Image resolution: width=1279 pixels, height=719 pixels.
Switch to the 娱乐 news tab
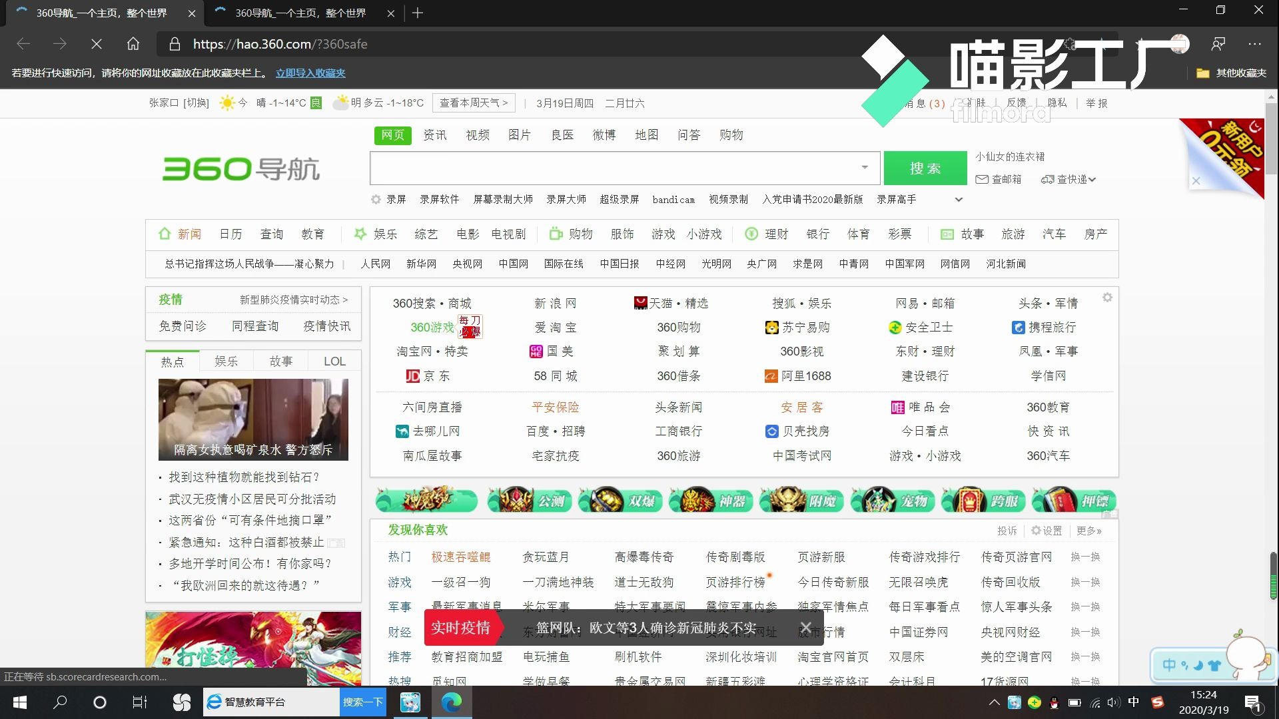point(226,361)
